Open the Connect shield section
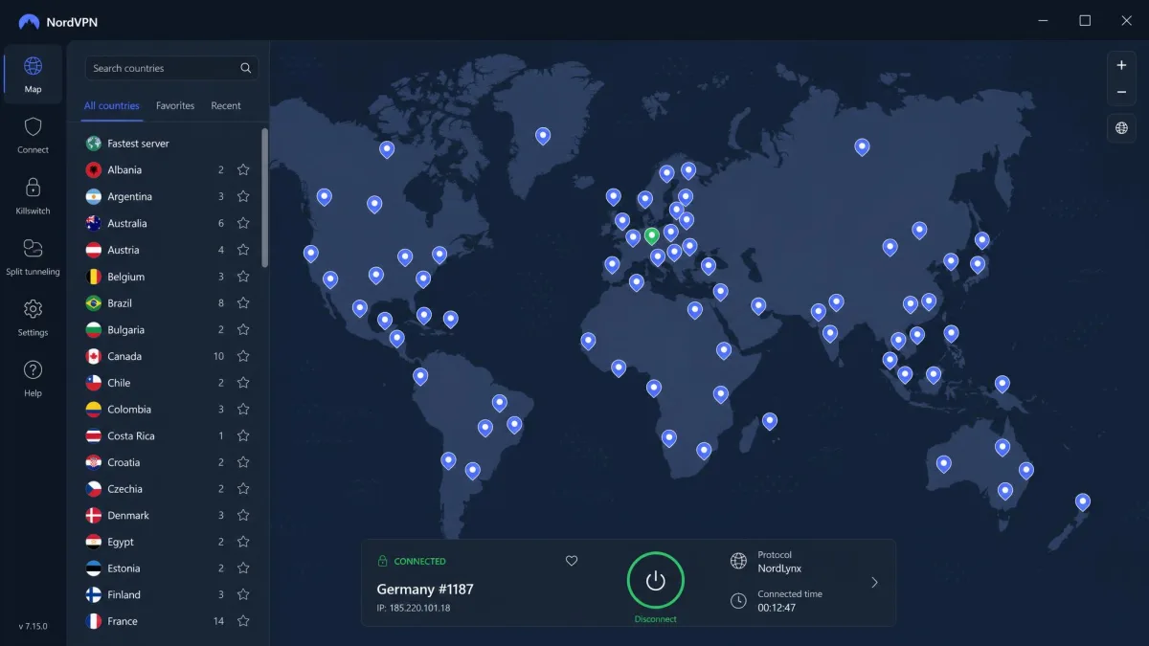 (x=33, y=135)
